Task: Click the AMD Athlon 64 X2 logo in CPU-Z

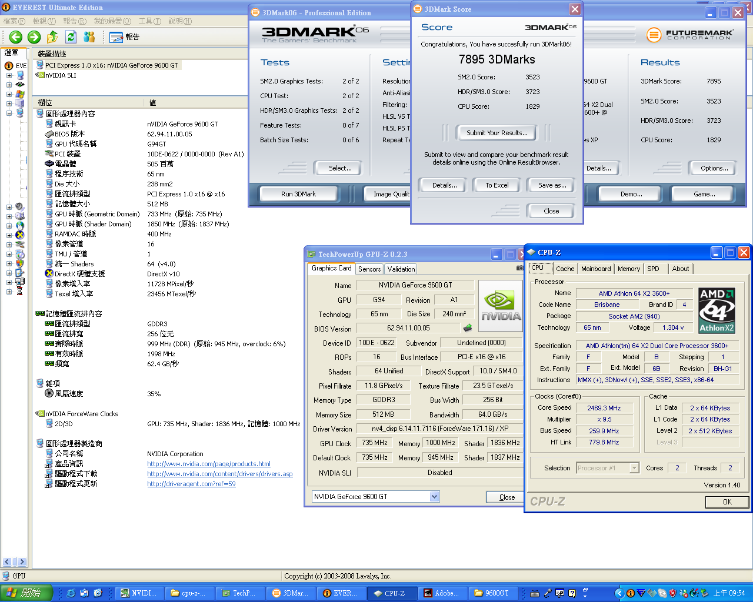Action: pyautogui.click(x=717, y=310)
